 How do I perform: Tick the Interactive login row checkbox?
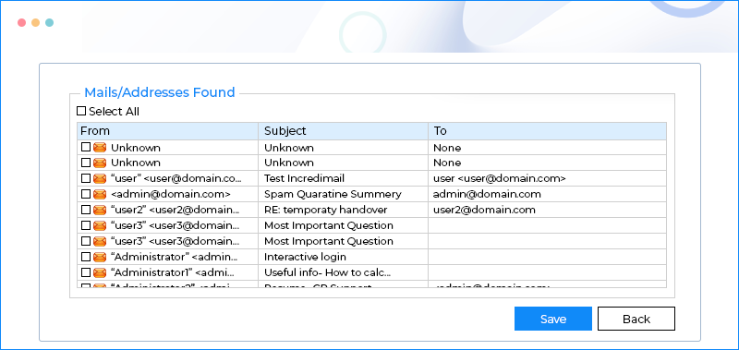point(85,257)
